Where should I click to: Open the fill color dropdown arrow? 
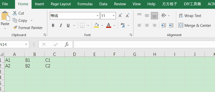pos(102,25)
